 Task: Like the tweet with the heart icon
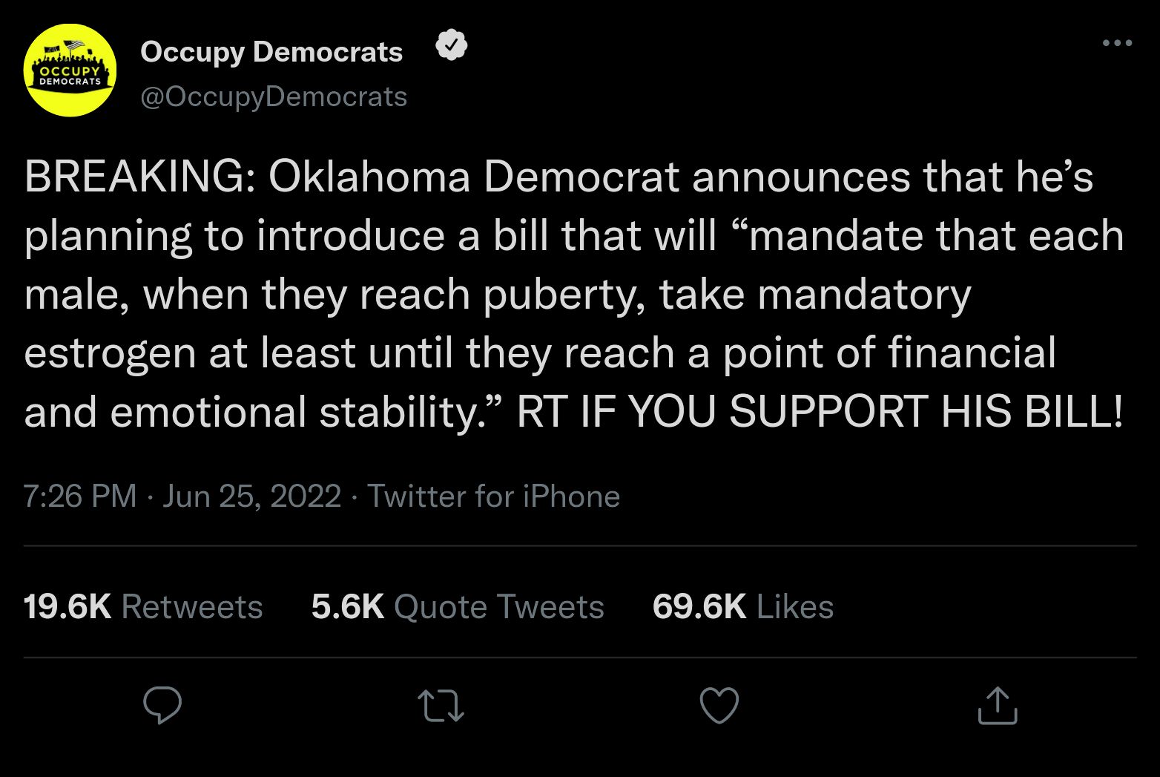(x=719, y=705)
